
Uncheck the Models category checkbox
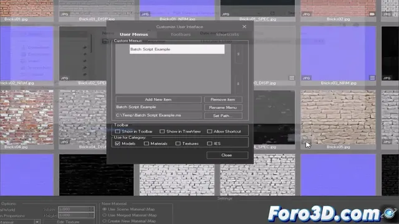[117, 144]
